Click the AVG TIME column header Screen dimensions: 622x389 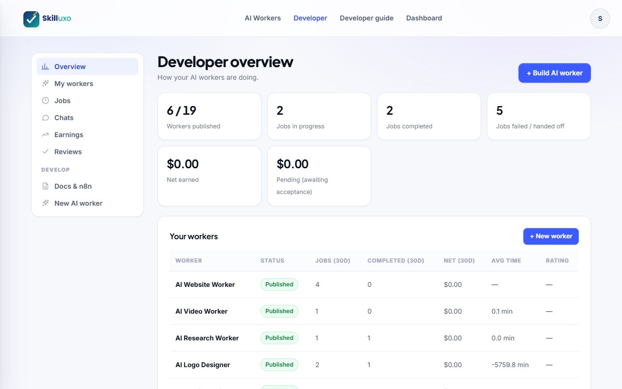[x=506, y=261]
